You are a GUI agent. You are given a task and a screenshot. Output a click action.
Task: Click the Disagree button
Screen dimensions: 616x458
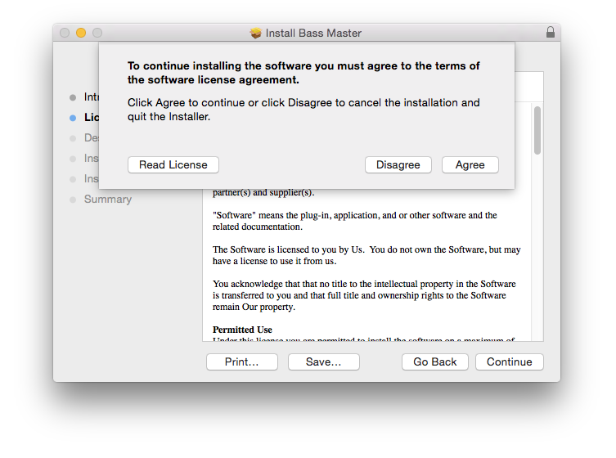tap(398, 164)
